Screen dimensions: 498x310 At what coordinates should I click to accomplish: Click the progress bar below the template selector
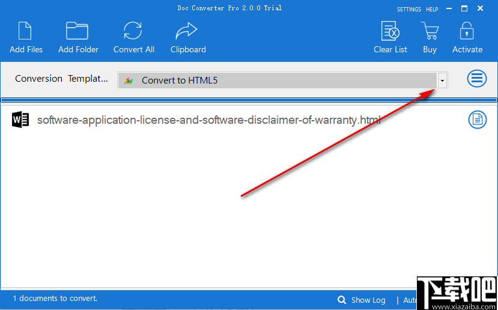tap(249, 100)
